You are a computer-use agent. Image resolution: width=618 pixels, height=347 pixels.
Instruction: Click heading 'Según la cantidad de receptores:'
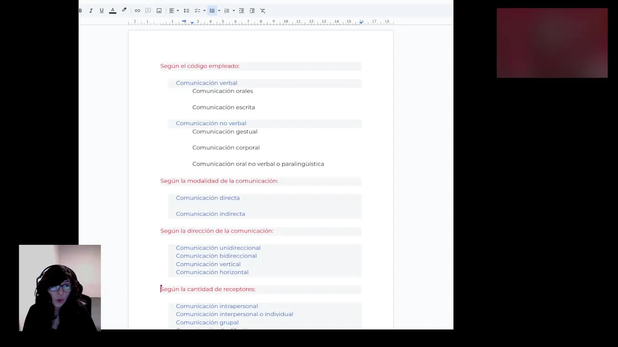[x=208, y=289]
